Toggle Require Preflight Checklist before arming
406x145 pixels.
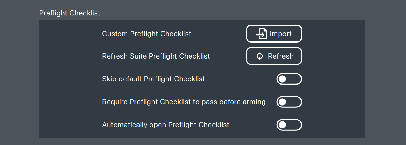(x=289, y=102)
